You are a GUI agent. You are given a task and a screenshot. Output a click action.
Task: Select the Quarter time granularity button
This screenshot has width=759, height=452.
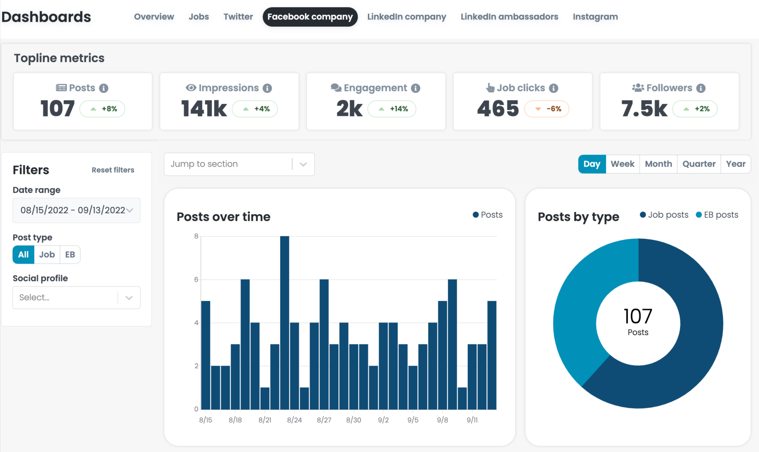698,164
